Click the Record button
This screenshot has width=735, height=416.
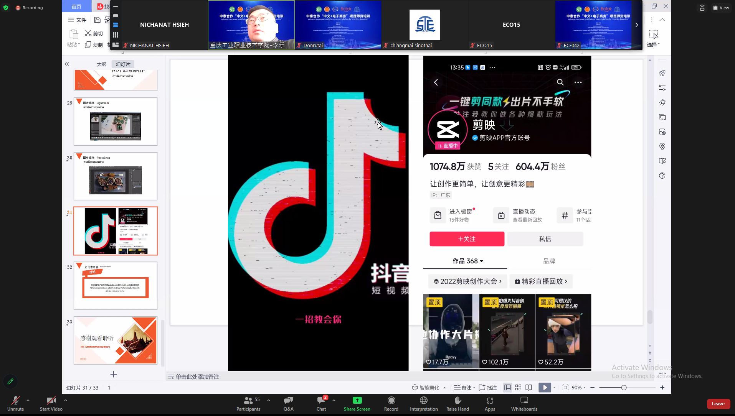391,404
